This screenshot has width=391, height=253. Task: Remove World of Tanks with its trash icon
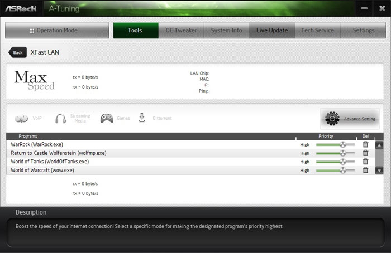pos(365,162)
